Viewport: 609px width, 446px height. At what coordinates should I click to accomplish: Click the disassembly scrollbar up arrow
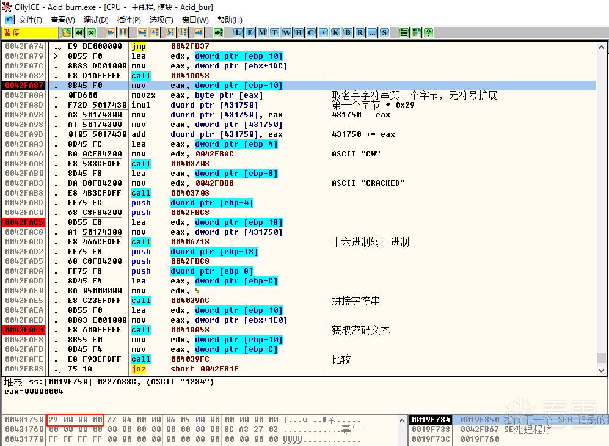coord(601,47)
